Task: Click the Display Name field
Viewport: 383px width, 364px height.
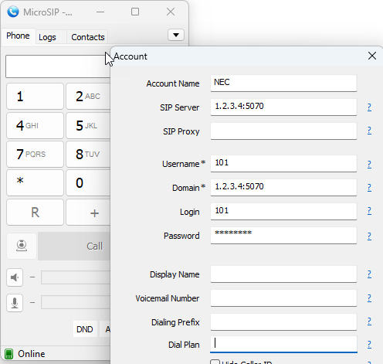Action: pyautogui.click(x=283, y=274)
